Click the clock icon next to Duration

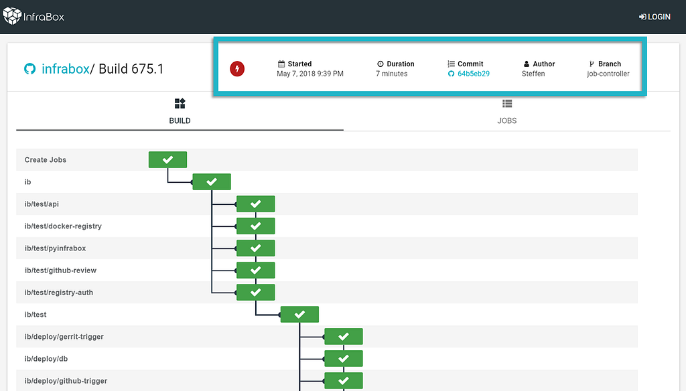coord(381,64)
